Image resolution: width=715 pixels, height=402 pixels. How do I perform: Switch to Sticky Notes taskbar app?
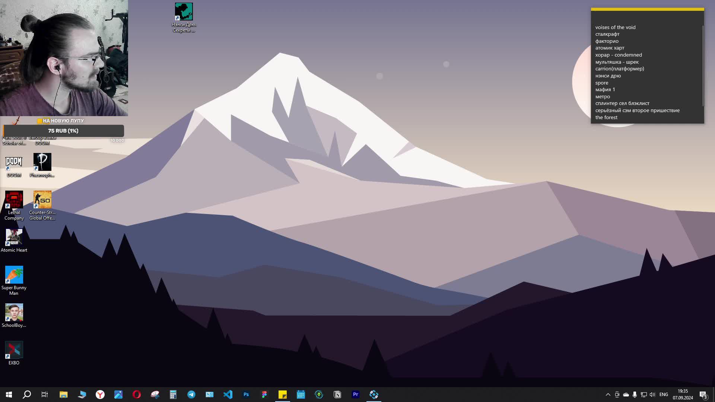click(283, 395)
